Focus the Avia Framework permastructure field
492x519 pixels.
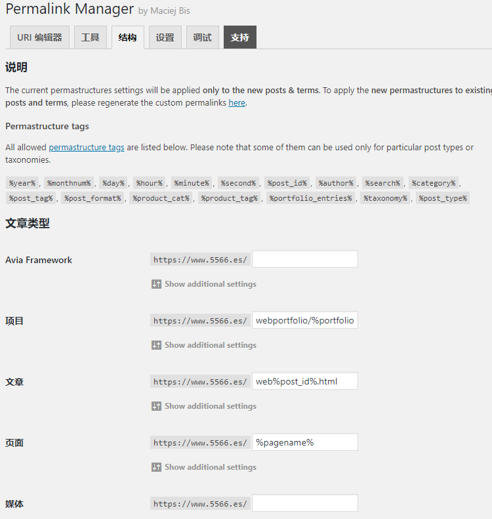click(305, 259)
